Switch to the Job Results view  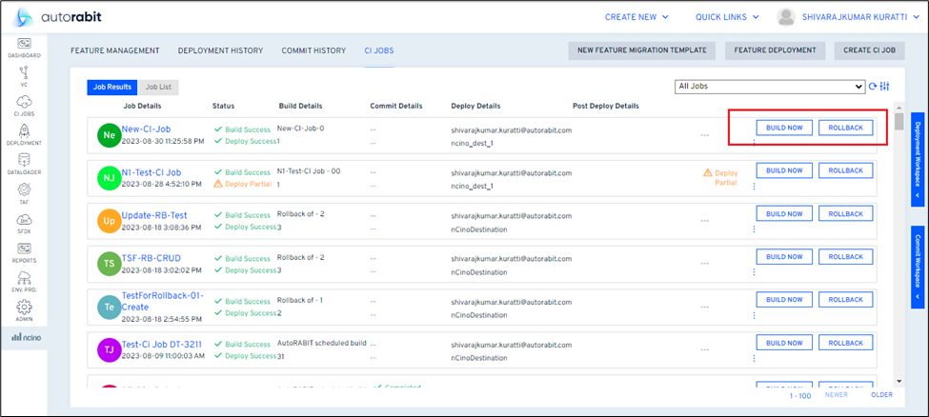click(x=111, y=87)
